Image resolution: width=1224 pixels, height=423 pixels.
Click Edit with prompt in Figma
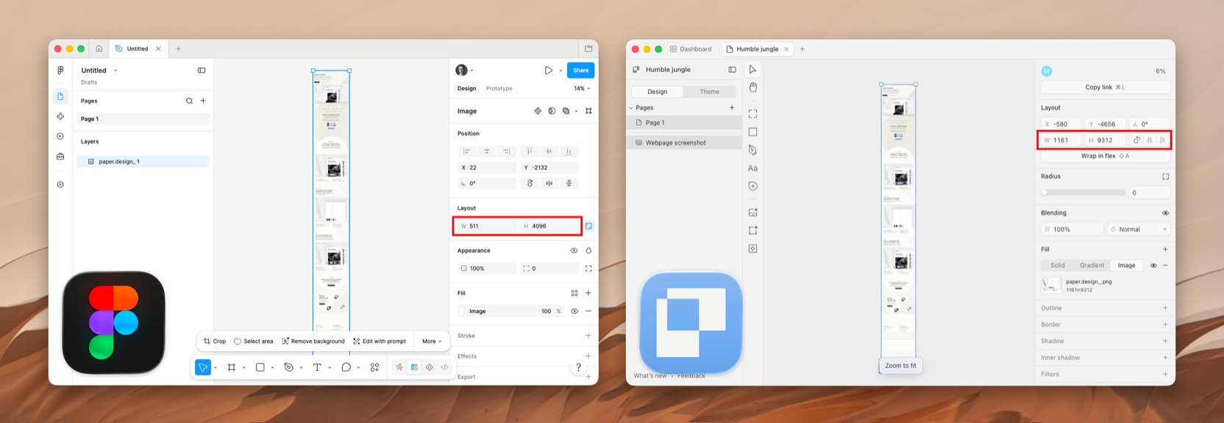click(x=380, y=341)
